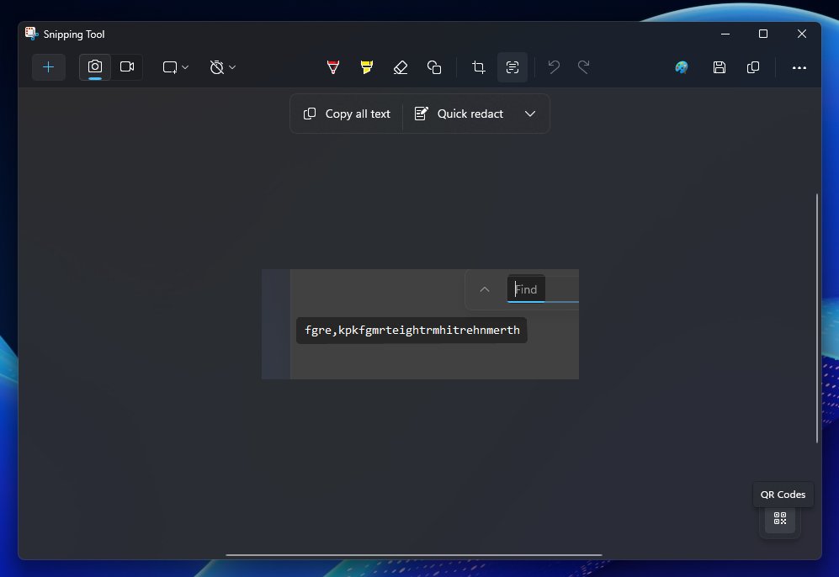Open the See more three-dot menu

click(x=799, y=67)
